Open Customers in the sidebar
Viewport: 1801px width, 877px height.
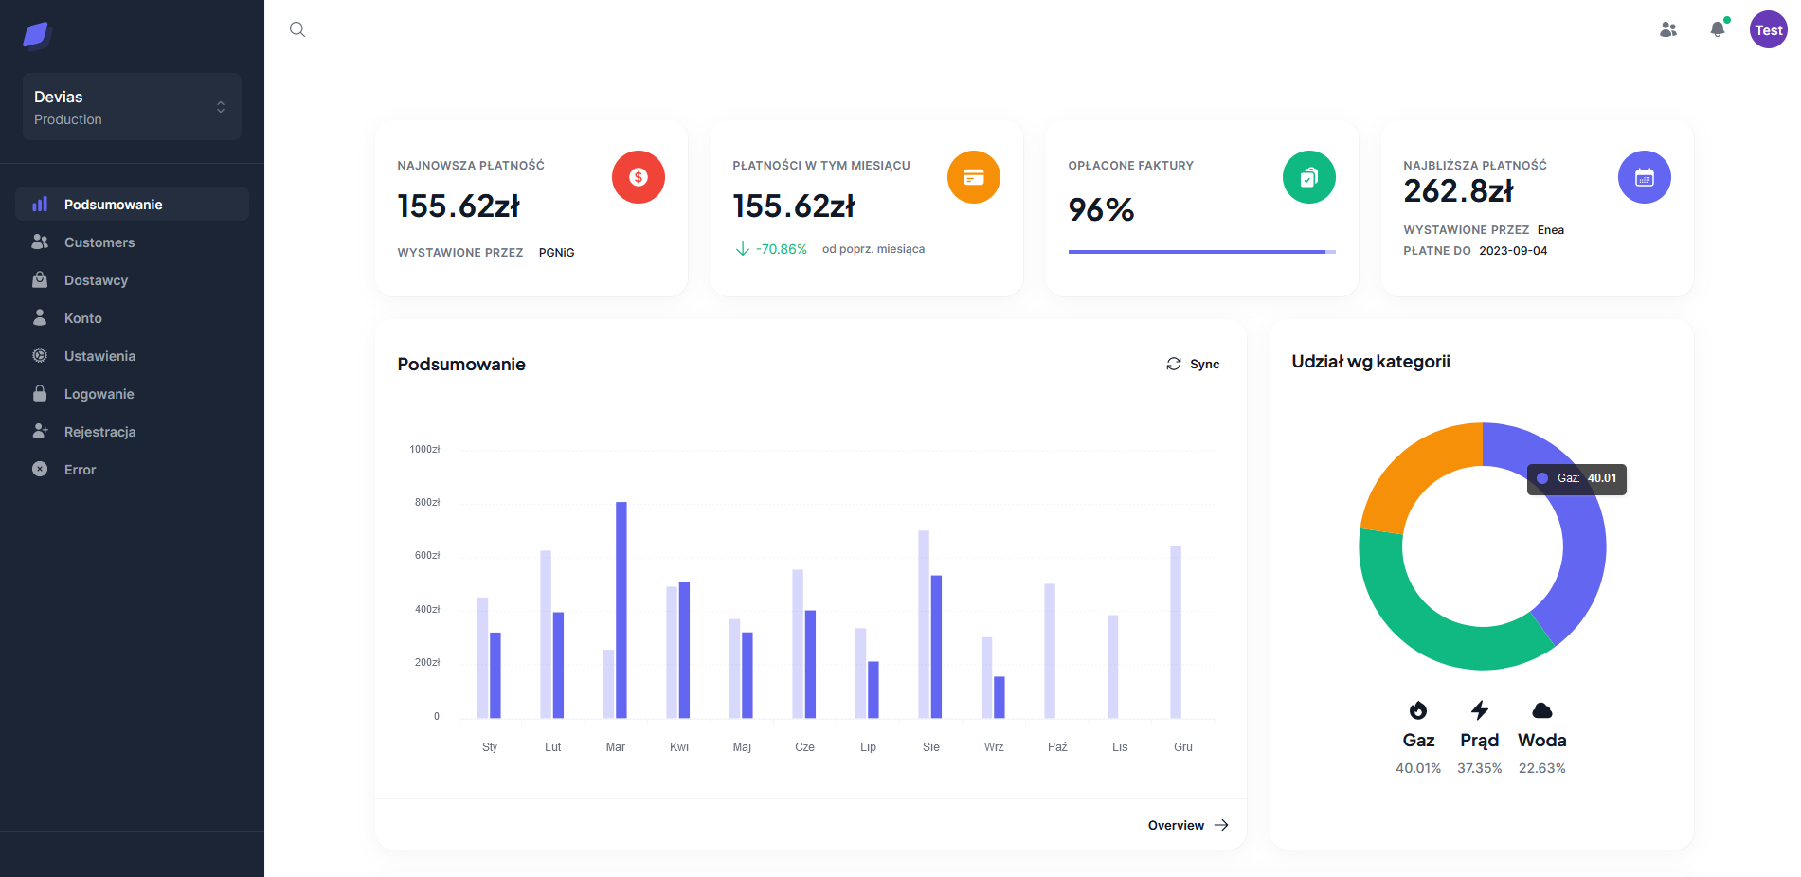[x=99, y=242]
